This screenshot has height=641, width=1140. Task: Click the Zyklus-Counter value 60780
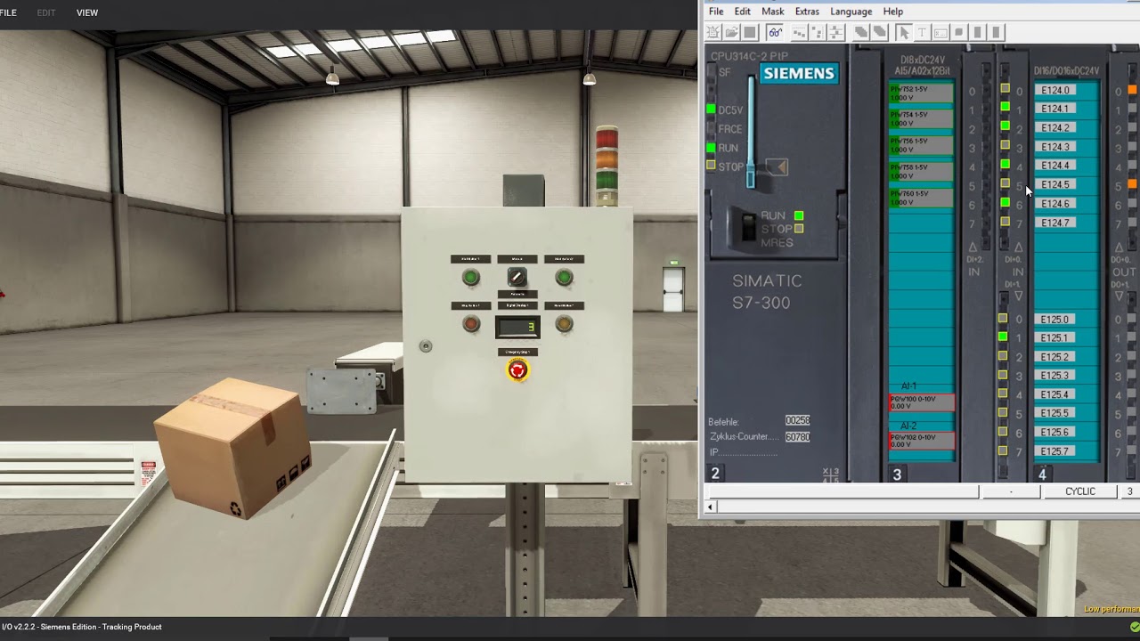tap(798, 437)
